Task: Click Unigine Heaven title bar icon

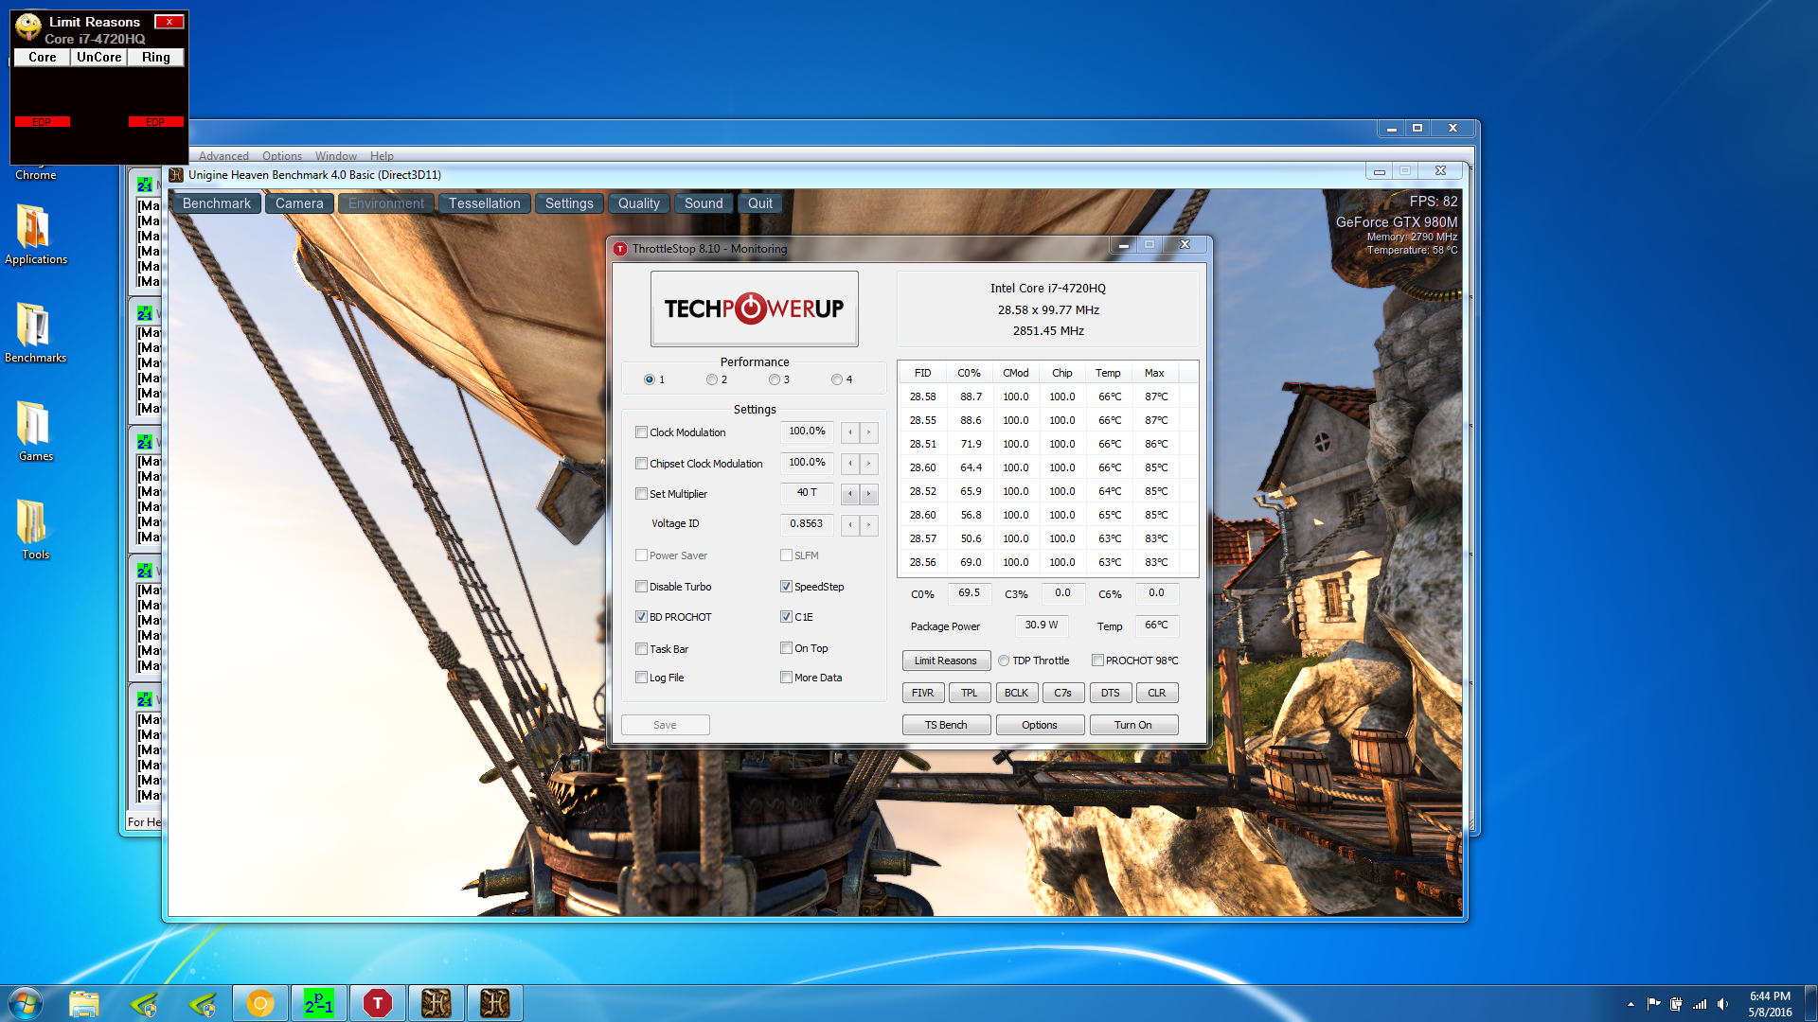Action: 176,175
